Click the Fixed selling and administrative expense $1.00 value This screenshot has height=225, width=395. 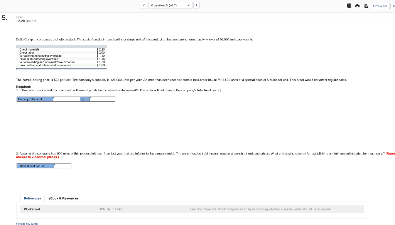101,65
